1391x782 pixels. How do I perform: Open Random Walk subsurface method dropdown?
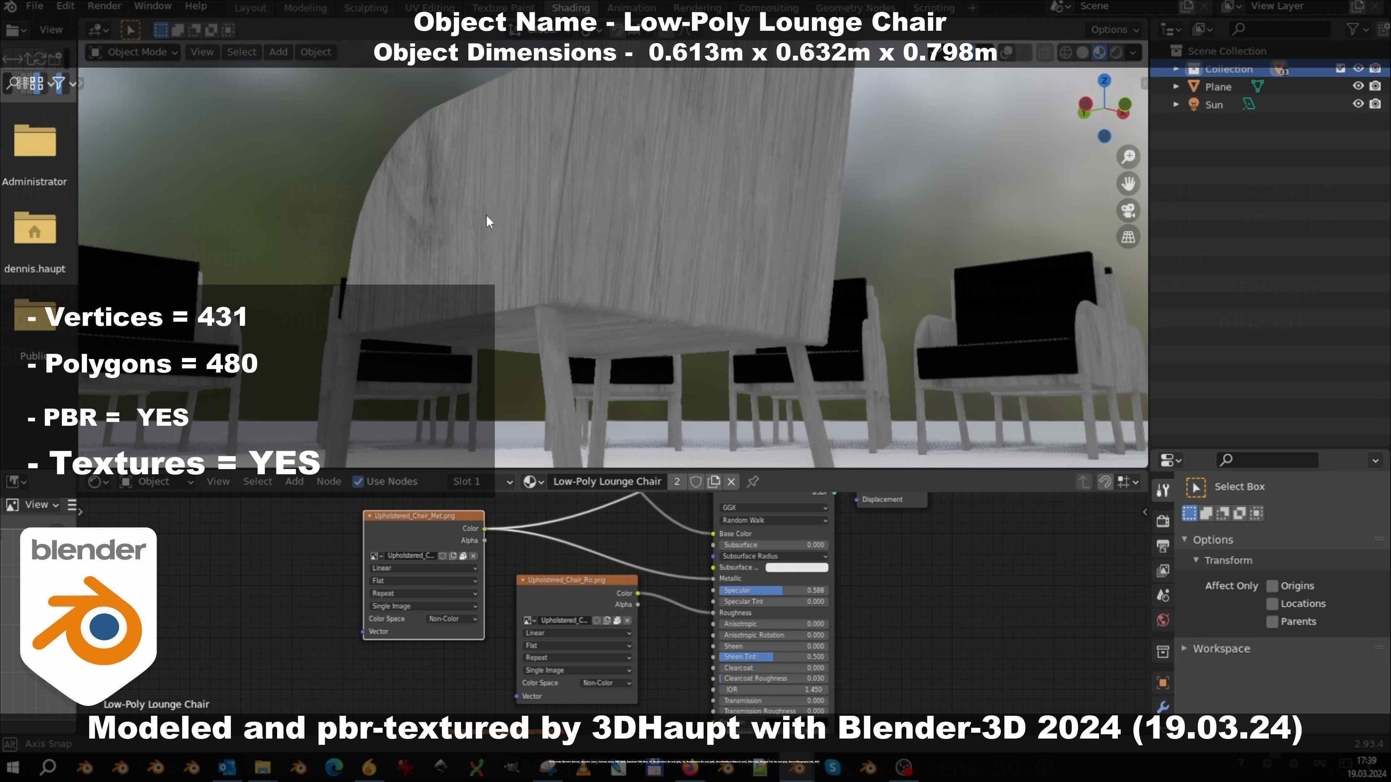click(773, 521)
